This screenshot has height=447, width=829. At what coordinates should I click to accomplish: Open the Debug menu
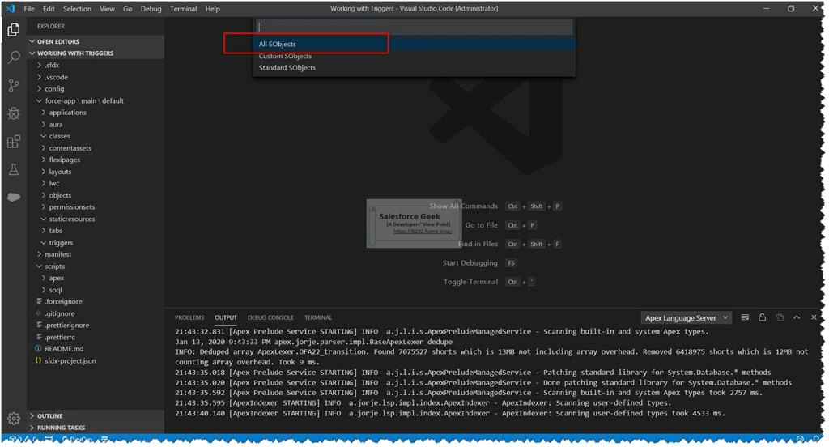pyautogui.click(x=151, y=8)
